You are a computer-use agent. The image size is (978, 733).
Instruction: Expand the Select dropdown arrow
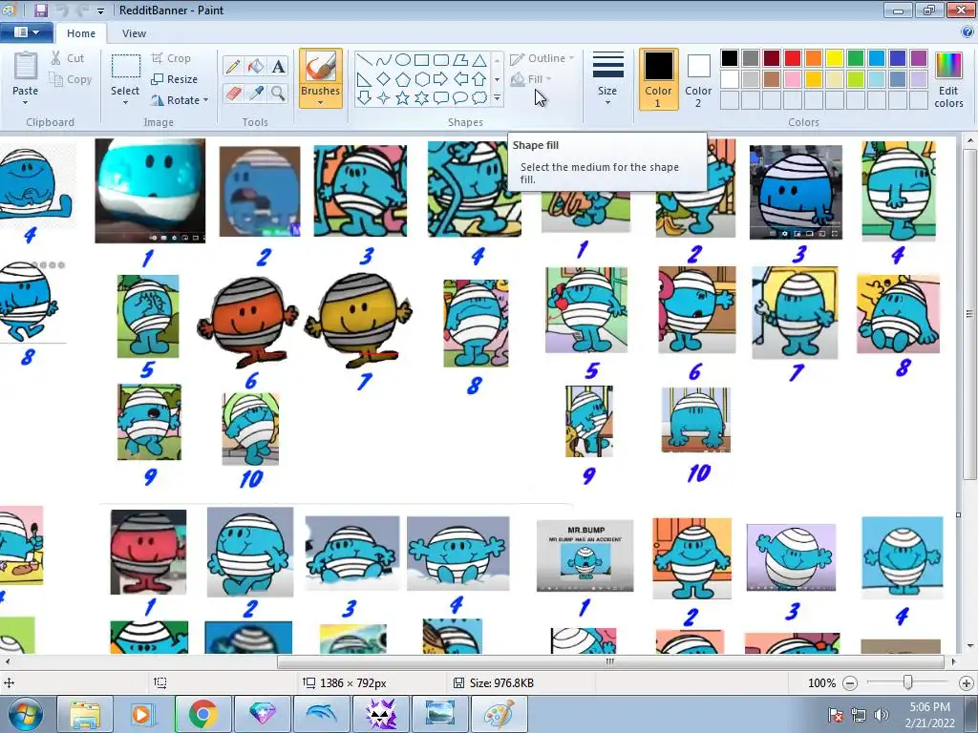point(125,103)
